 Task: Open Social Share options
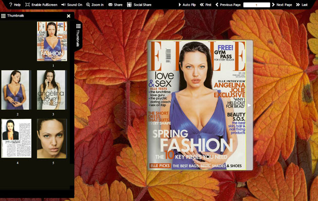point(139,5)
